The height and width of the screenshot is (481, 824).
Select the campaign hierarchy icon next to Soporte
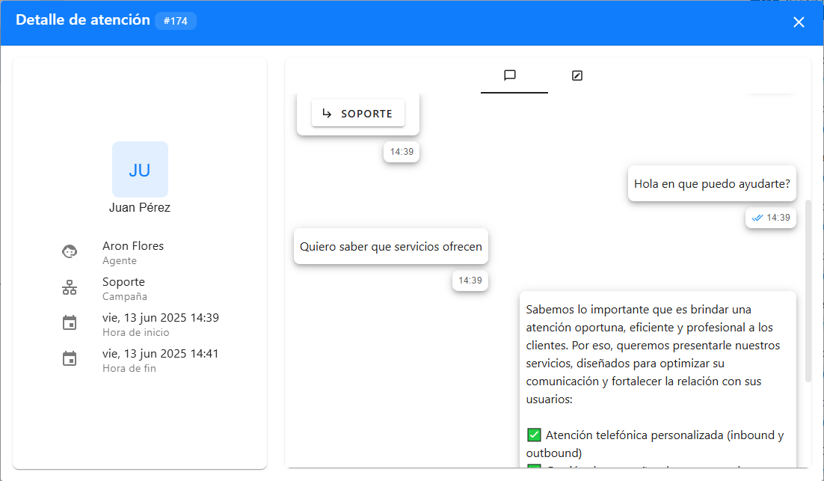(x=70, y=287)
